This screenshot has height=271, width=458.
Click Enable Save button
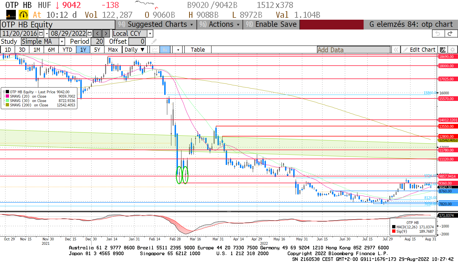271,24
